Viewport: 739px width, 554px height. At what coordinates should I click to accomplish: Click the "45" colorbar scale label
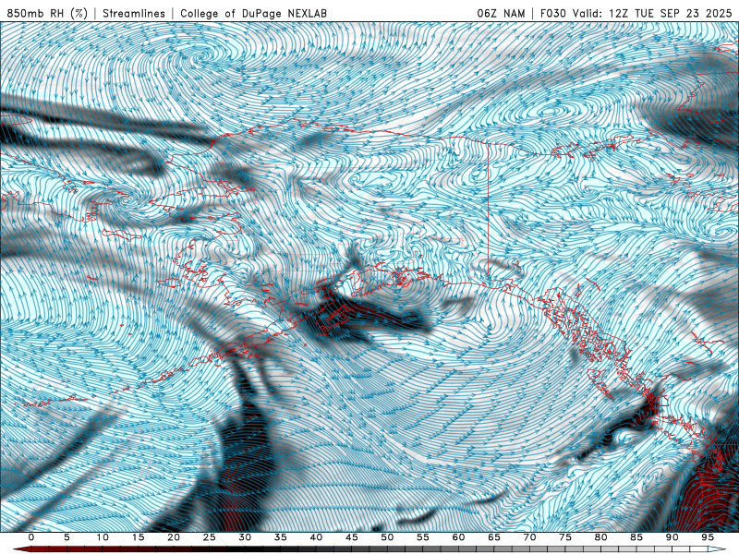point(352,537)
